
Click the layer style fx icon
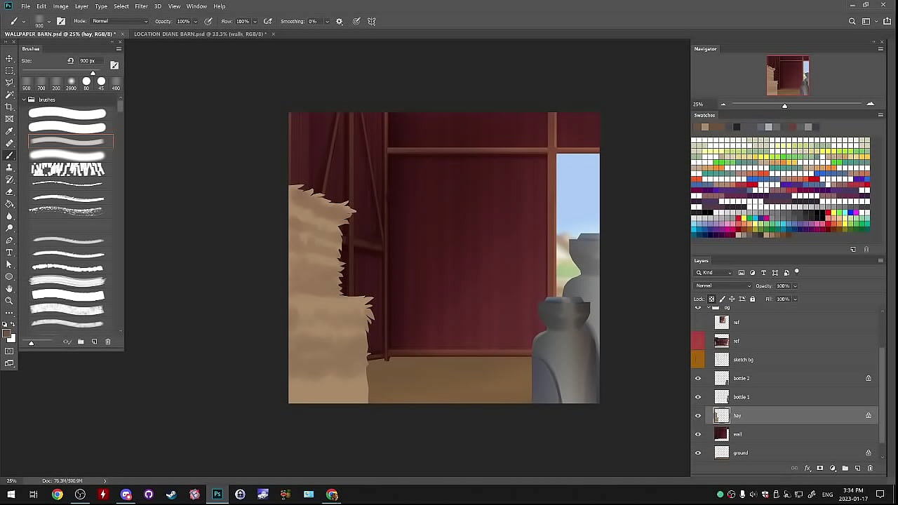(x=807, y=468)
